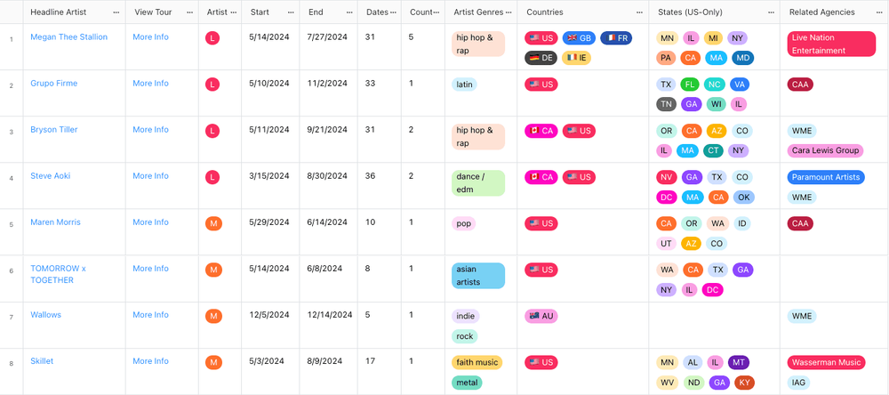Viewport: 889px width, 395px height.
Task: Open Grupo Firme artist link
Action: pyautogui.click(x=54, y=84)
